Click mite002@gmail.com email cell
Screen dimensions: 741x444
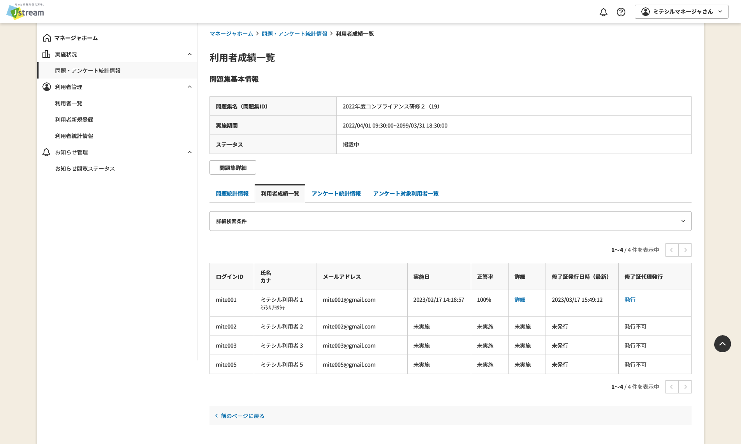pyautogui.click(x=362, y=326)
